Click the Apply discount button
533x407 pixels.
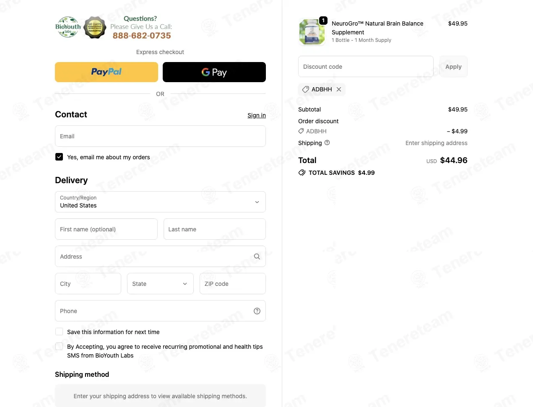[453, 67]
